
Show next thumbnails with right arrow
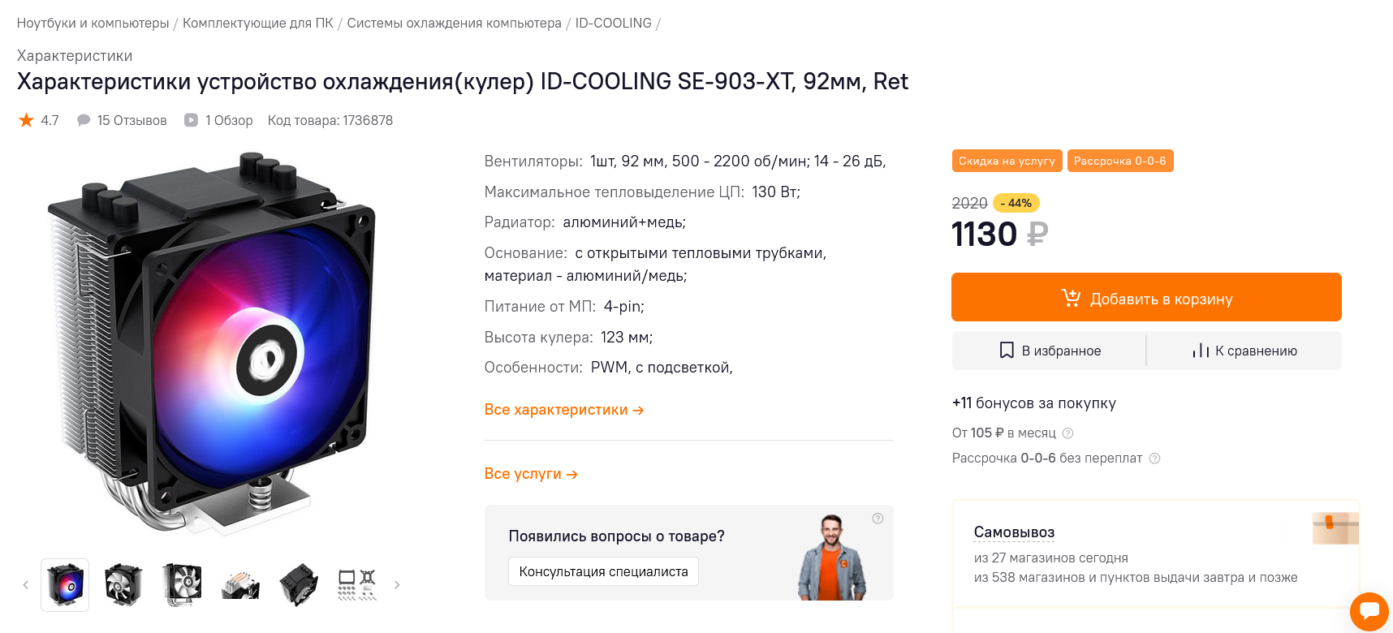pos(397,584)
